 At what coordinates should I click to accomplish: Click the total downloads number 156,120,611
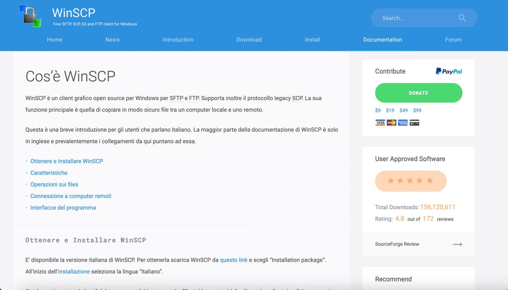click(438, 207)
